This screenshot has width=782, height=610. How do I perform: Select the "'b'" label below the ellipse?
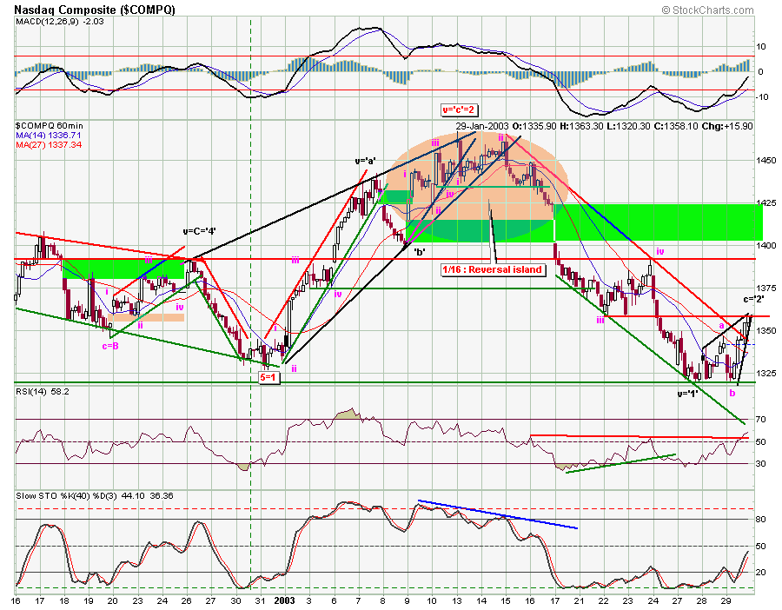(x=420, y=252)
